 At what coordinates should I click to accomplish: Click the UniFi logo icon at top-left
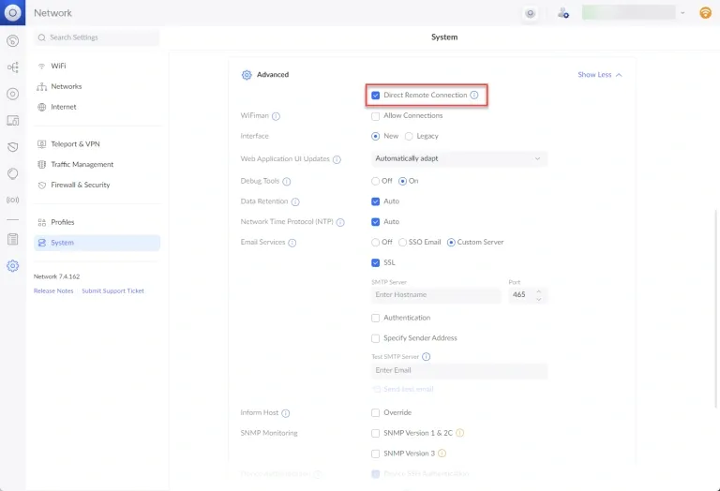12,13
